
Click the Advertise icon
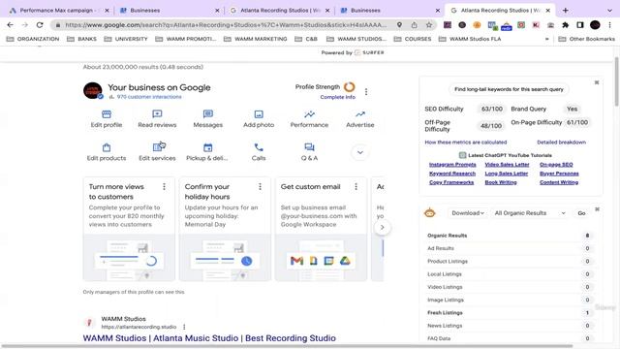point(360,114)
